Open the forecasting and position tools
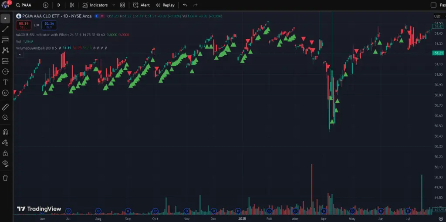This screenshot has height=222, width=446. point(5,61)
